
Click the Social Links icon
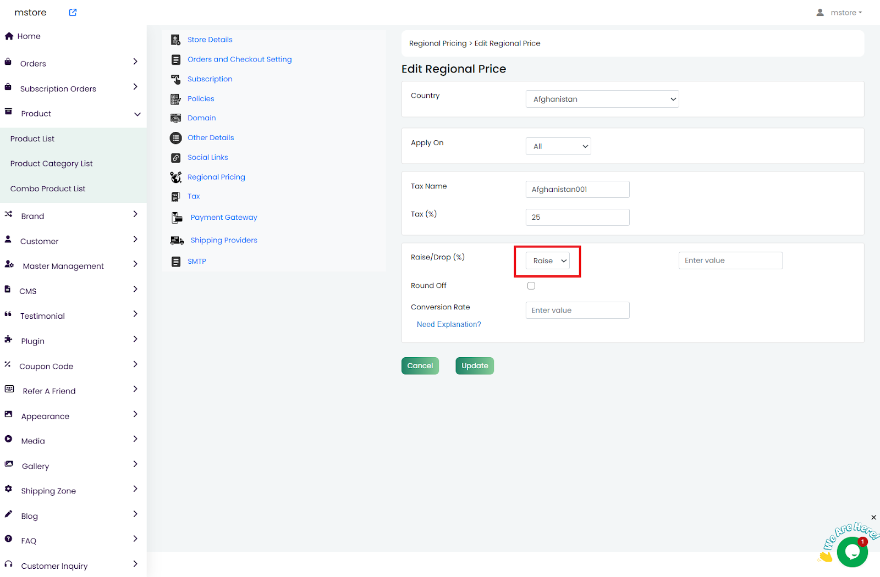tap(175, 158)
